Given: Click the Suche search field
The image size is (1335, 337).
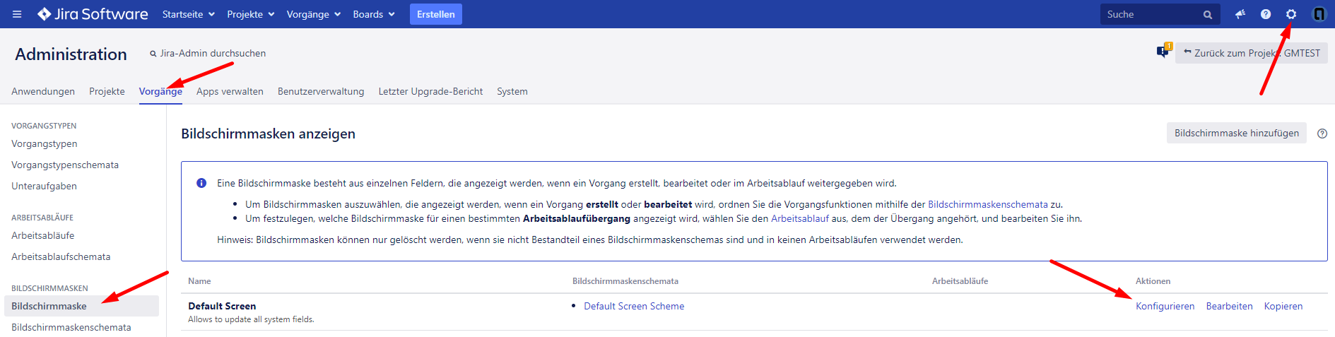Looking at the screenshot, I should [x=1152, y=14].
